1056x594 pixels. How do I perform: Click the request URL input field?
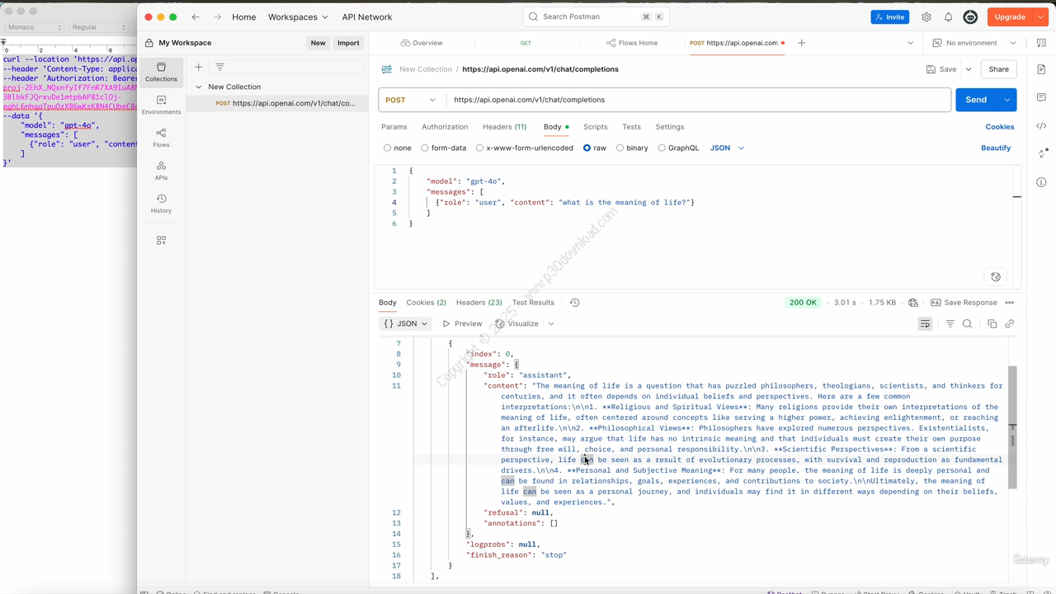click(698, 100)
